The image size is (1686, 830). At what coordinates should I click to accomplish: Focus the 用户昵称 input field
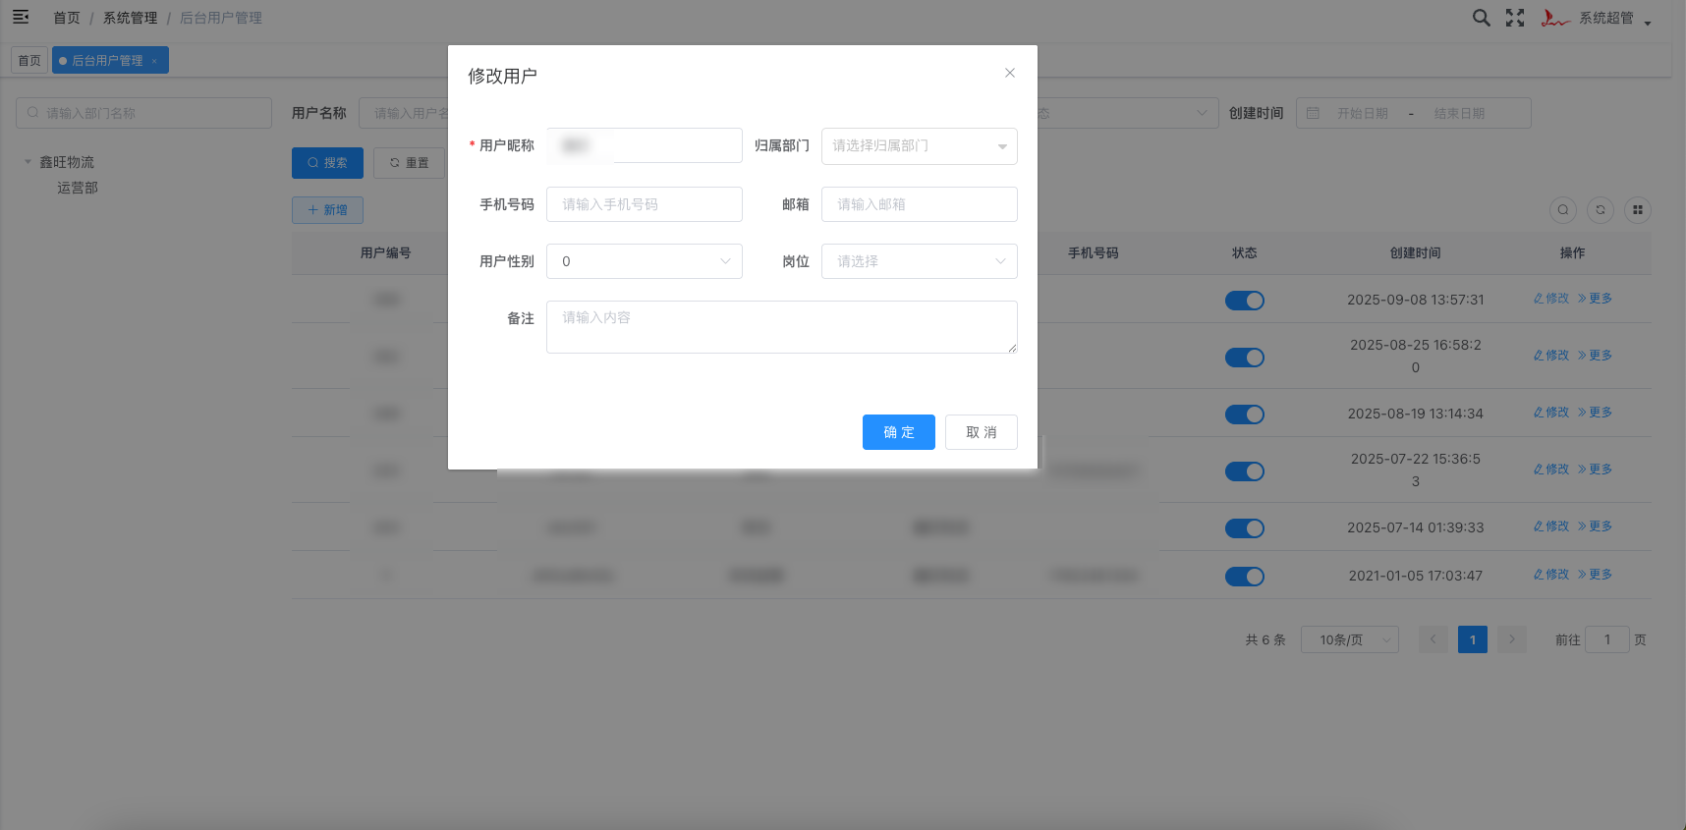point(645,145)
